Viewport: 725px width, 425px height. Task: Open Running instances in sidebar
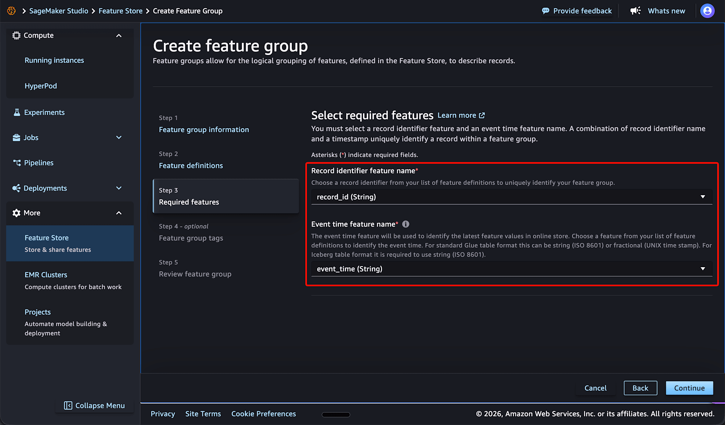point(54,60)
